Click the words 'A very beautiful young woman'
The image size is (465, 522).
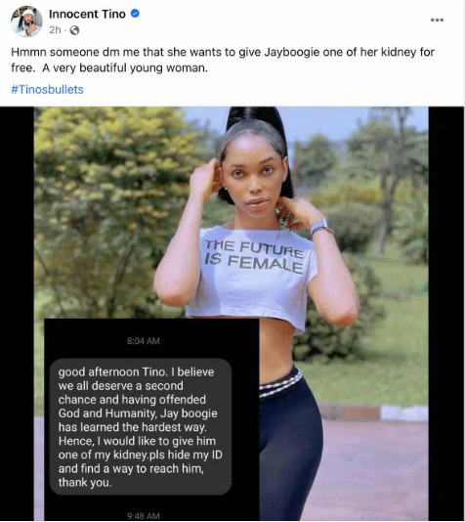(125, 67)
